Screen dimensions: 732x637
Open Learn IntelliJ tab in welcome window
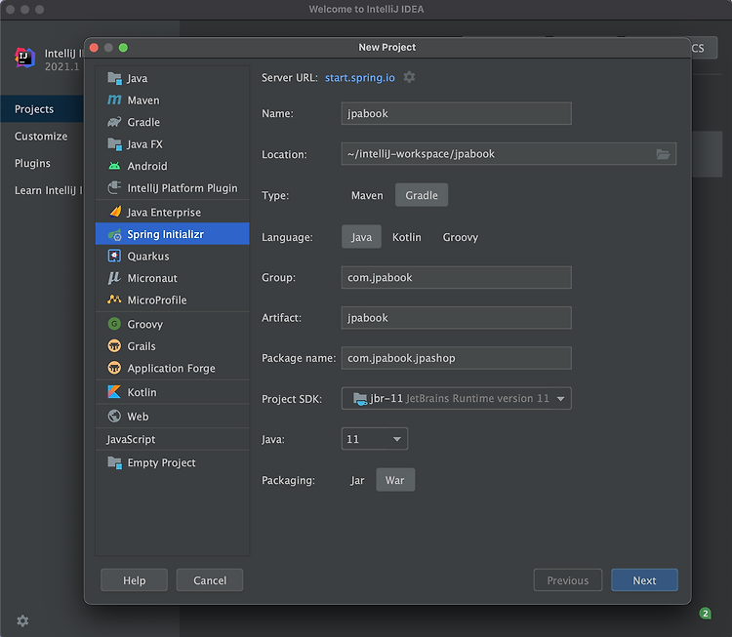point(42,190)
